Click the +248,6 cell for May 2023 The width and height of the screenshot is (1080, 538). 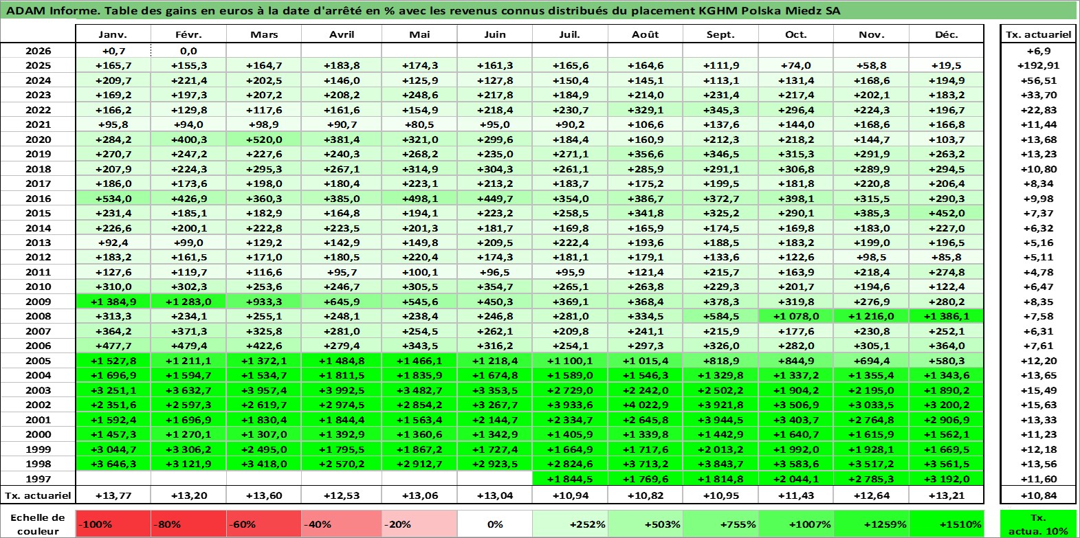click(419, 95)
